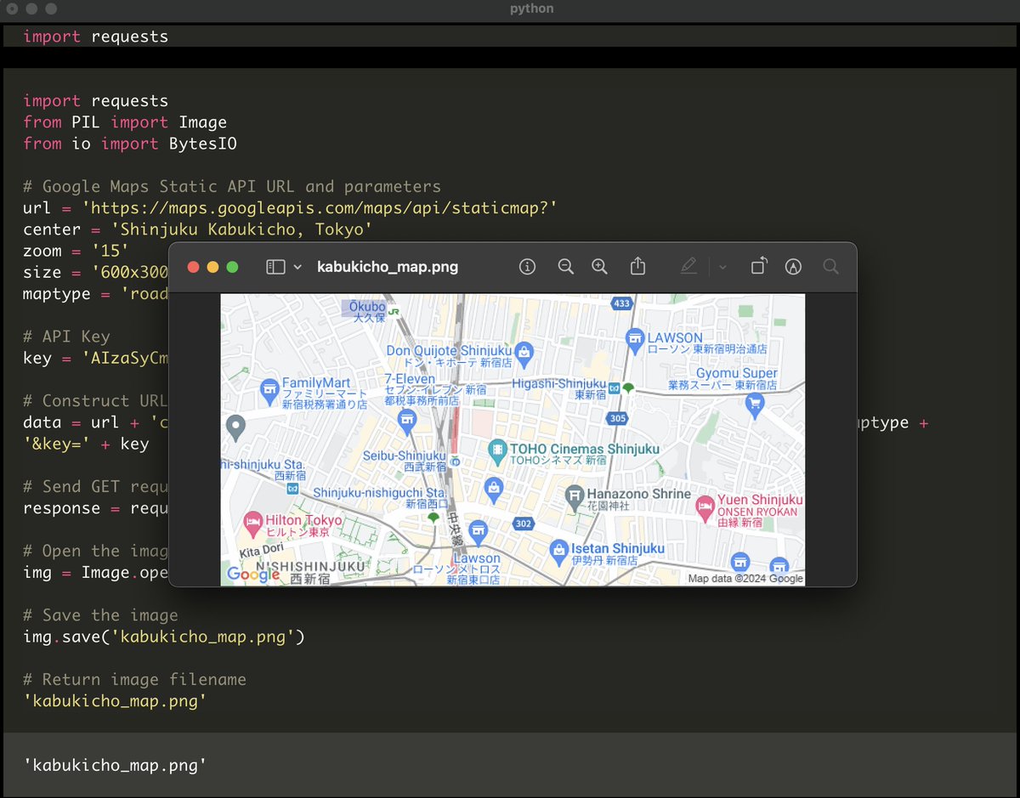Show image info inspector in Preview
The height and width of the screenshot is (798, 1020).
point(527,267)
